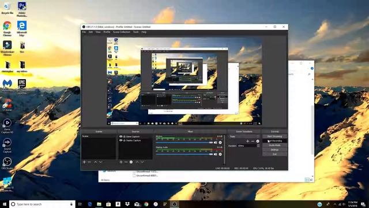Open OBS Studio desktop shortcut
Image resolution: width=369 pixels, height=208 pixels.
[x=7, y=164]
